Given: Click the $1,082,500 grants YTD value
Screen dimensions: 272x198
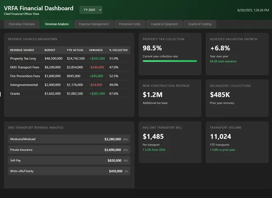Looking at the screenshot, I should tap(75, 94).
